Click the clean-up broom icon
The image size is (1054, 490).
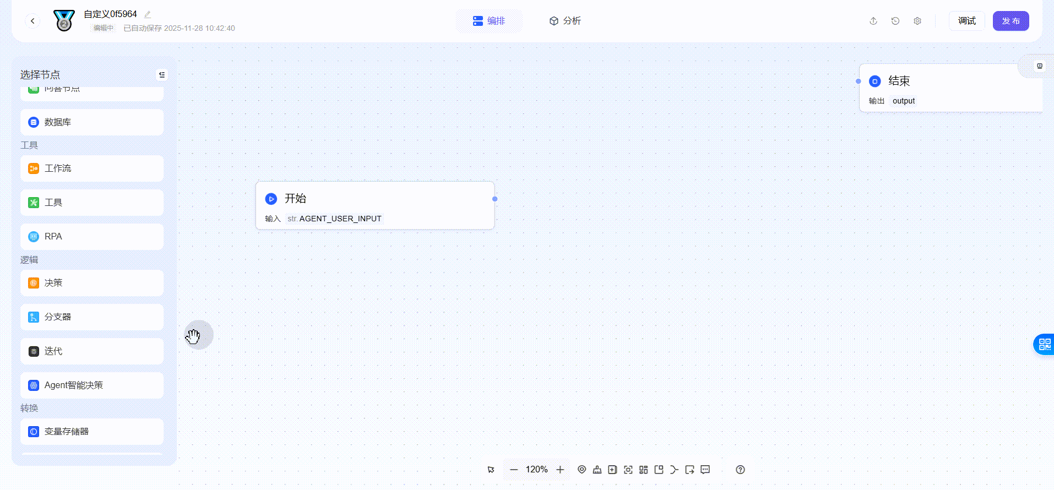click(x=597, y=470)
